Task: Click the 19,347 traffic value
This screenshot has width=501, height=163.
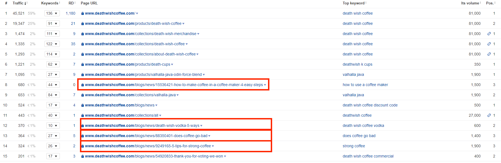Action: point(19,23)
